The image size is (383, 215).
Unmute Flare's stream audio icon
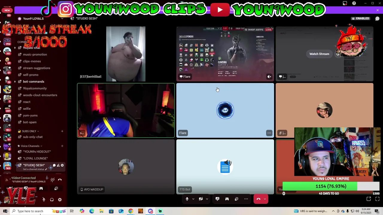coord(269,77)
